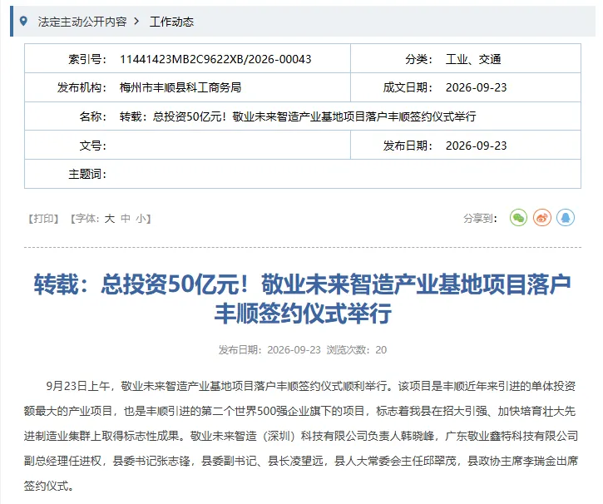Set font size to 大
Screen dimensions: 603x504
110,219
